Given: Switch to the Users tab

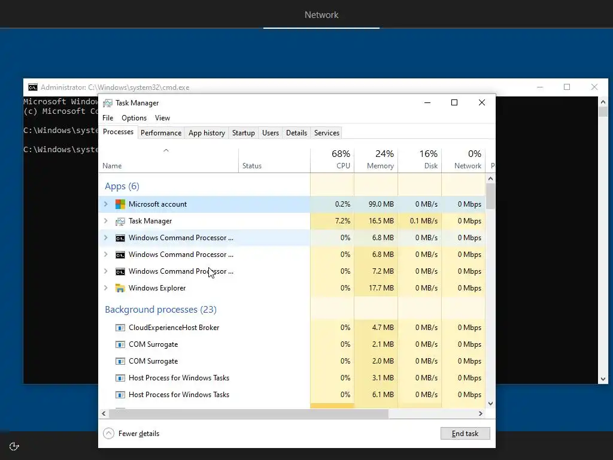Looking at the screenshot, I should 271,133.
